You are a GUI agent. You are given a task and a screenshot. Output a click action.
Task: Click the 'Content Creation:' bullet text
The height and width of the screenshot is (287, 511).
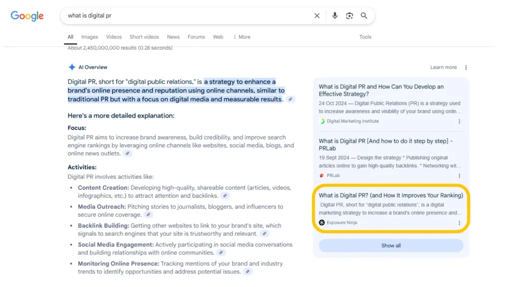103,188
